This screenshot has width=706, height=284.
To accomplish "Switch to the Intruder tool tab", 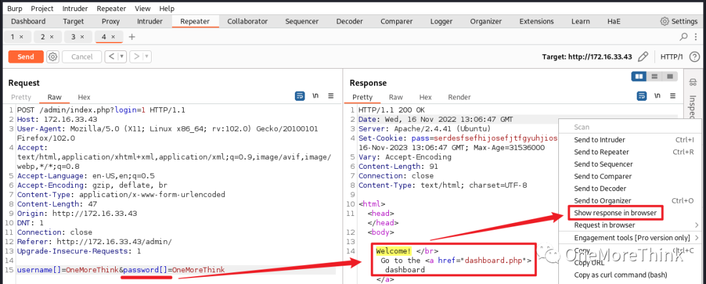I will (x=150, y=21).
